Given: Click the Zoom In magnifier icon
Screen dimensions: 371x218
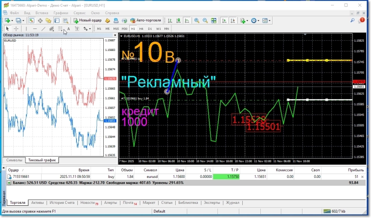Looking at the screenshot, I should pos(197,21).
